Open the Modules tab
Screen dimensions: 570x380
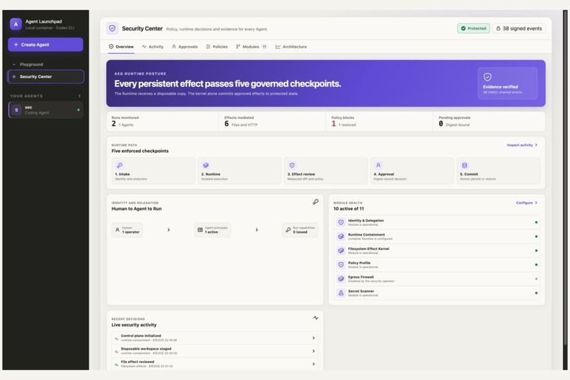[251, 47]
